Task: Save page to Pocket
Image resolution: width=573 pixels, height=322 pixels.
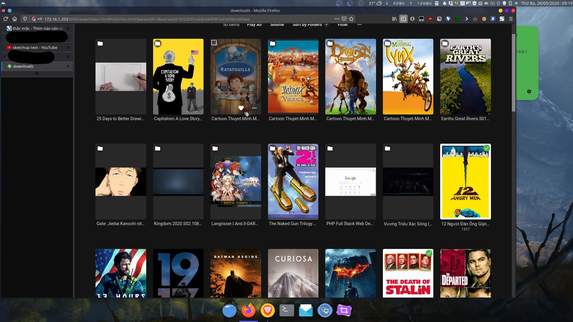Action: pos(344,19)
